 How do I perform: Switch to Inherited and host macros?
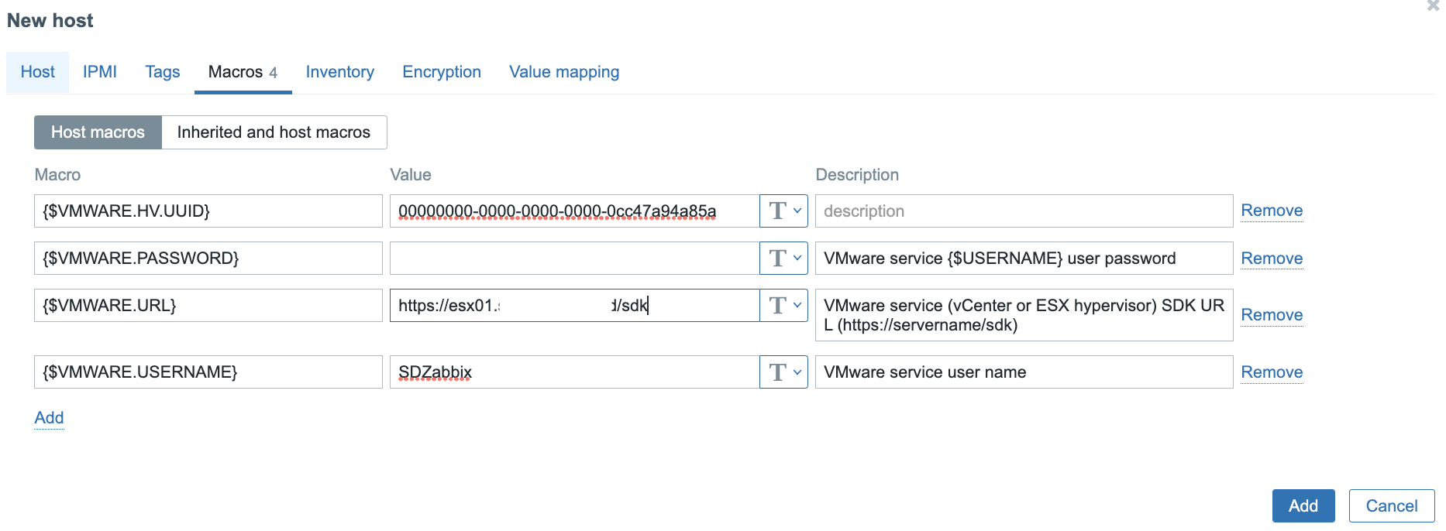point(274,132)
